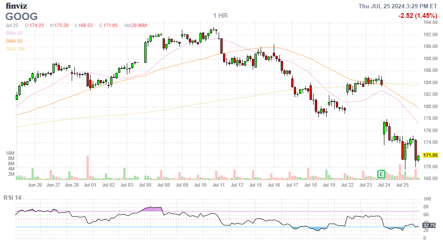Select the RSI 14 indicator label

[13, 197]
